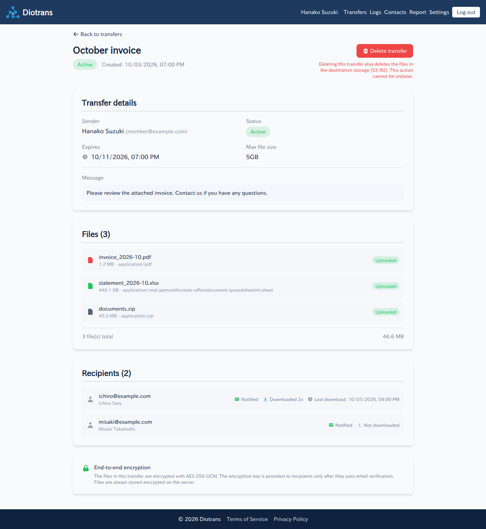This screenshot has width=486, height=529.
Task: Click the misaki@example.com recipient email
Action: 125,422
